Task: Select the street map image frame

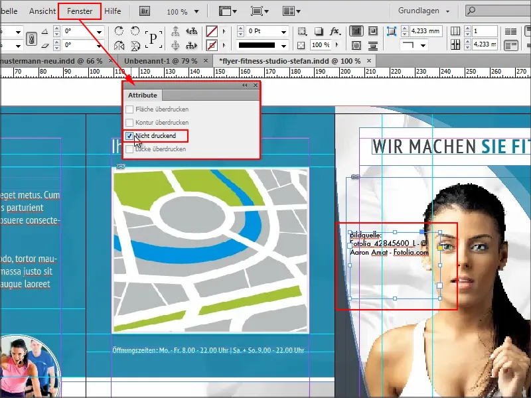Action: pos(210,251)
